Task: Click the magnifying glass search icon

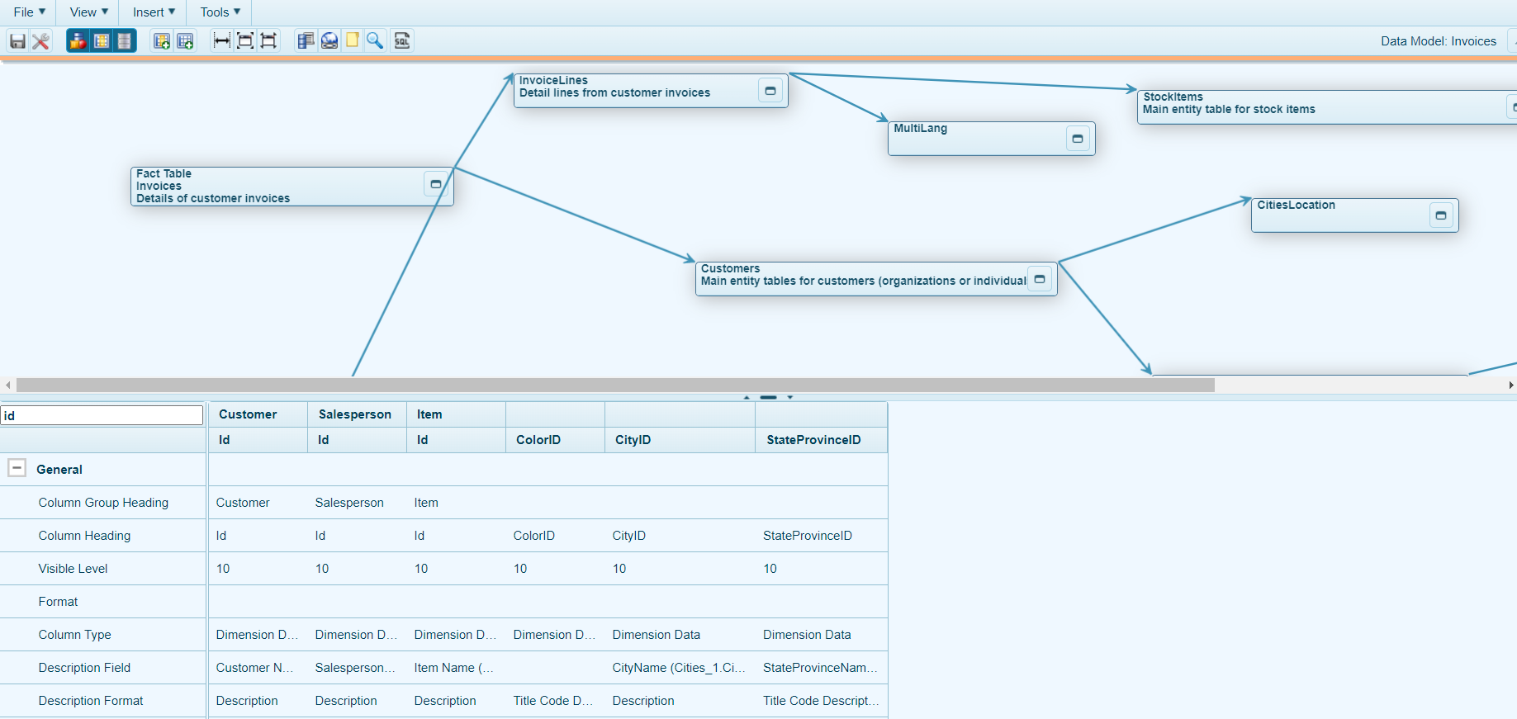Action: [x=375, y=41]
